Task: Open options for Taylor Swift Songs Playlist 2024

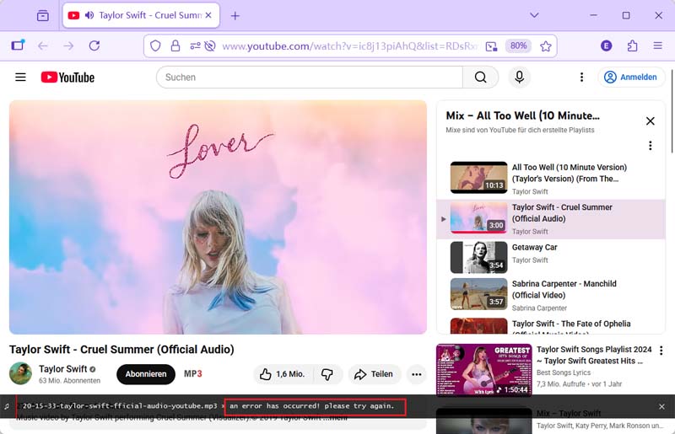Action: pyautogui.click(x=661, y=351)
